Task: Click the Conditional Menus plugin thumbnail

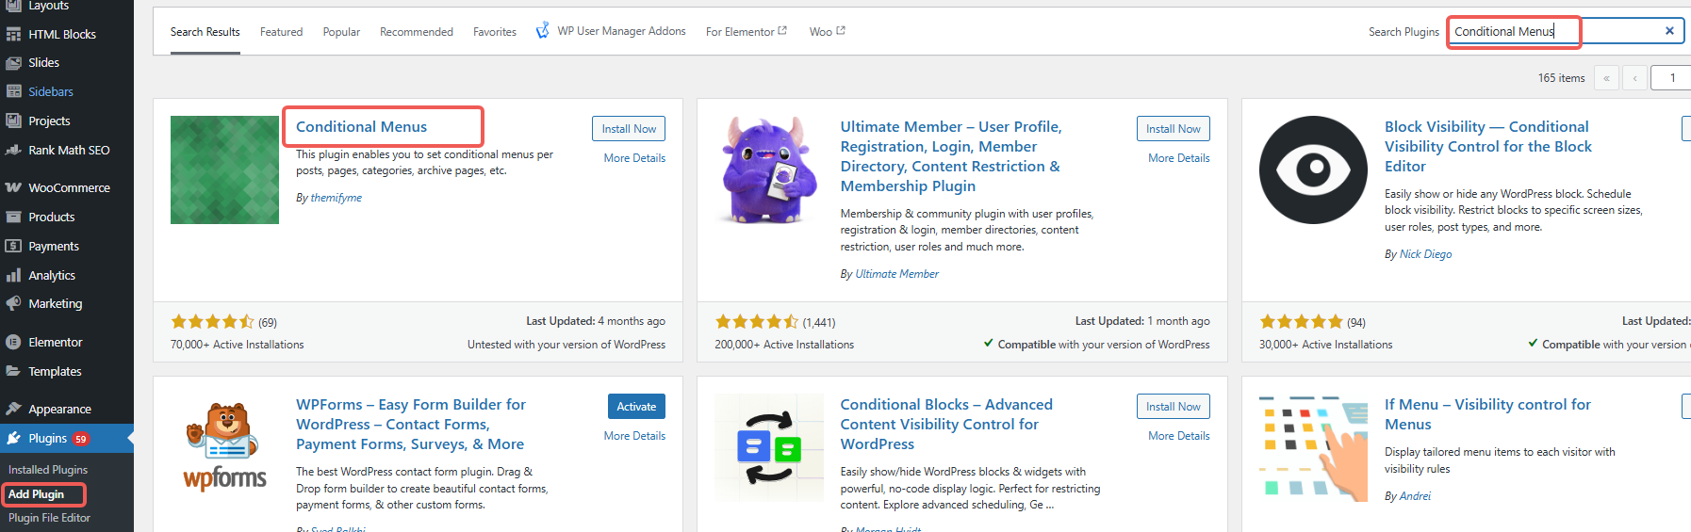Action: pos(224,170)
